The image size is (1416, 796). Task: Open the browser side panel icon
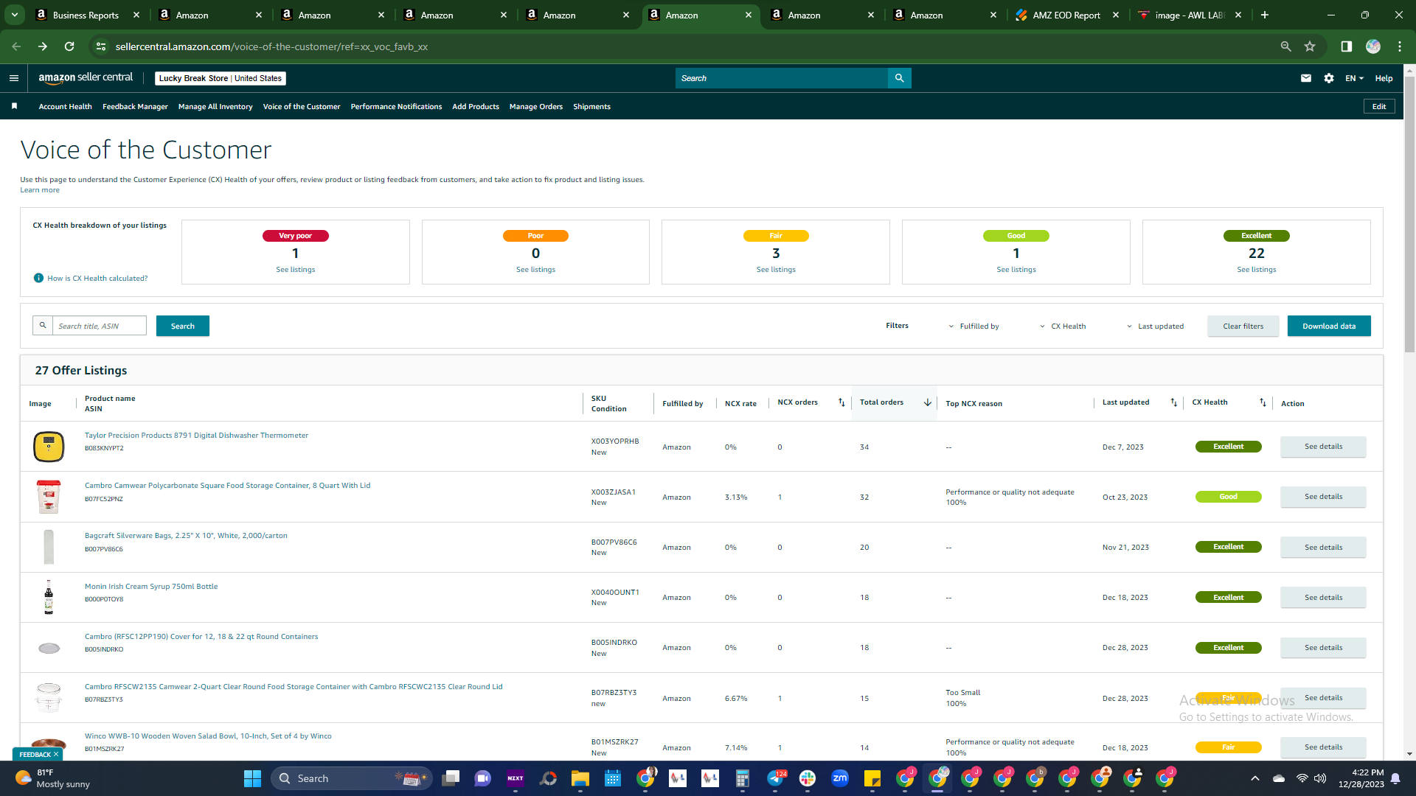coord(1347,46)
